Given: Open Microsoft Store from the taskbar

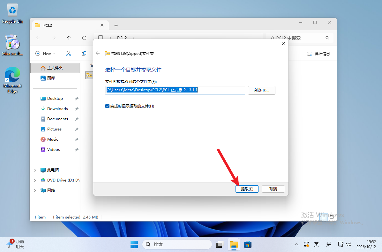Looking at the screenshot, I should (248, 244).
